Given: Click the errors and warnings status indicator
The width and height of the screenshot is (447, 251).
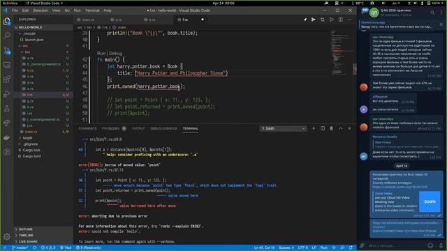Looking at the screenshot, I should [48, 248].
